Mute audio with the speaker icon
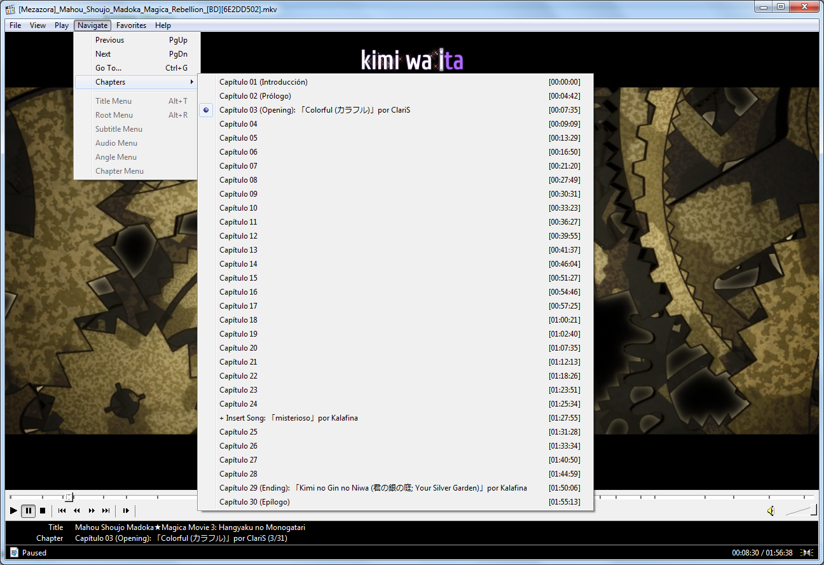Viewport: 824px width, 565px height. pyautogui.click(x=771, y=510)
